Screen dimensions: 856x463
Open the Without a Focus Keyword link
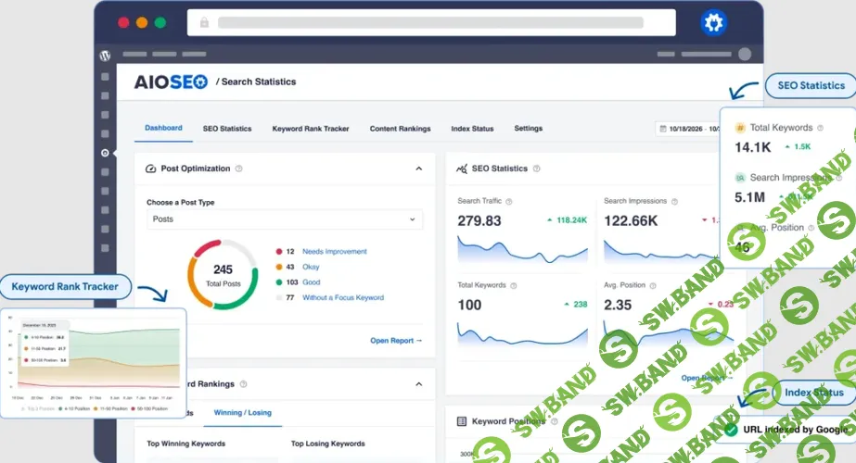342,297
